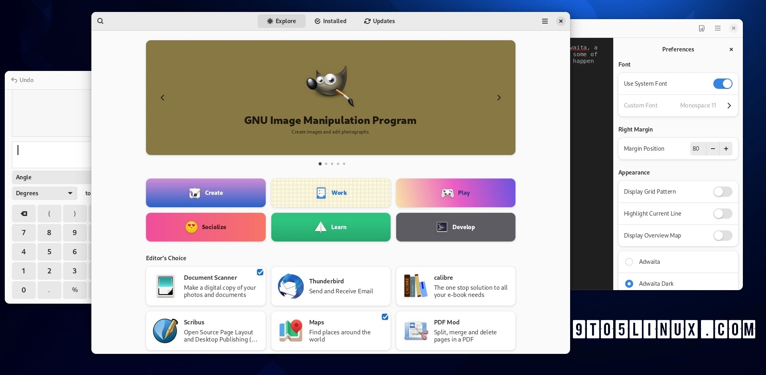
Task: Click the PDF Mod application icon
Action: (x=415, y=330)
